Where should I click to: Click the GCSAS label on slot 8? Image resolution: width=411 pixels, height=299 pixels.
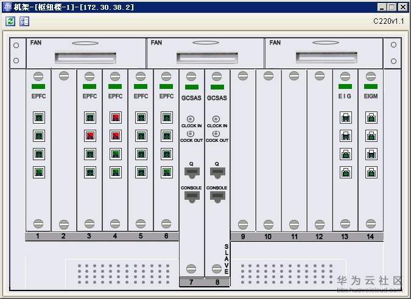point(217,98)
